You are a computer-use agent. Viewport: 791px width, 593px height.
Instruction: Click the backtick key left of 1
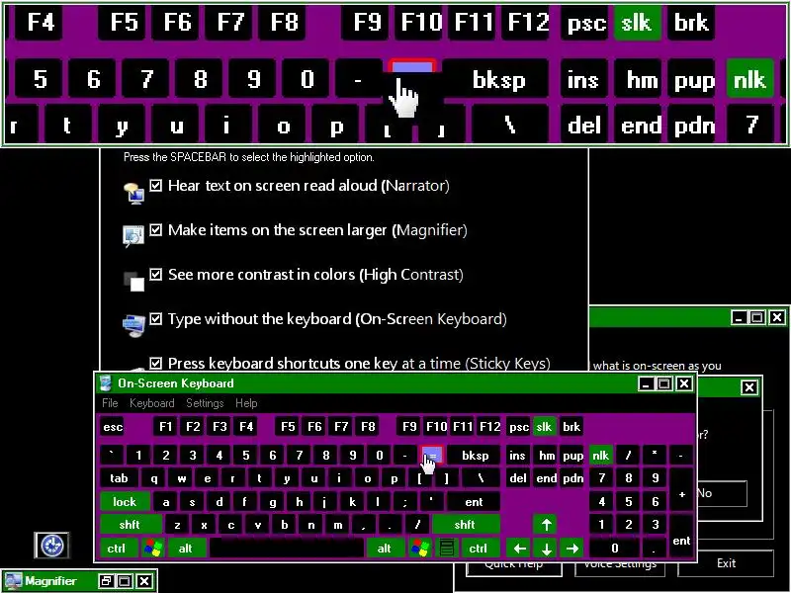pos(113,456)
